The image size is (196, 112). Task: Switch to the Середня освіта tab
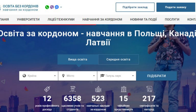118,59
